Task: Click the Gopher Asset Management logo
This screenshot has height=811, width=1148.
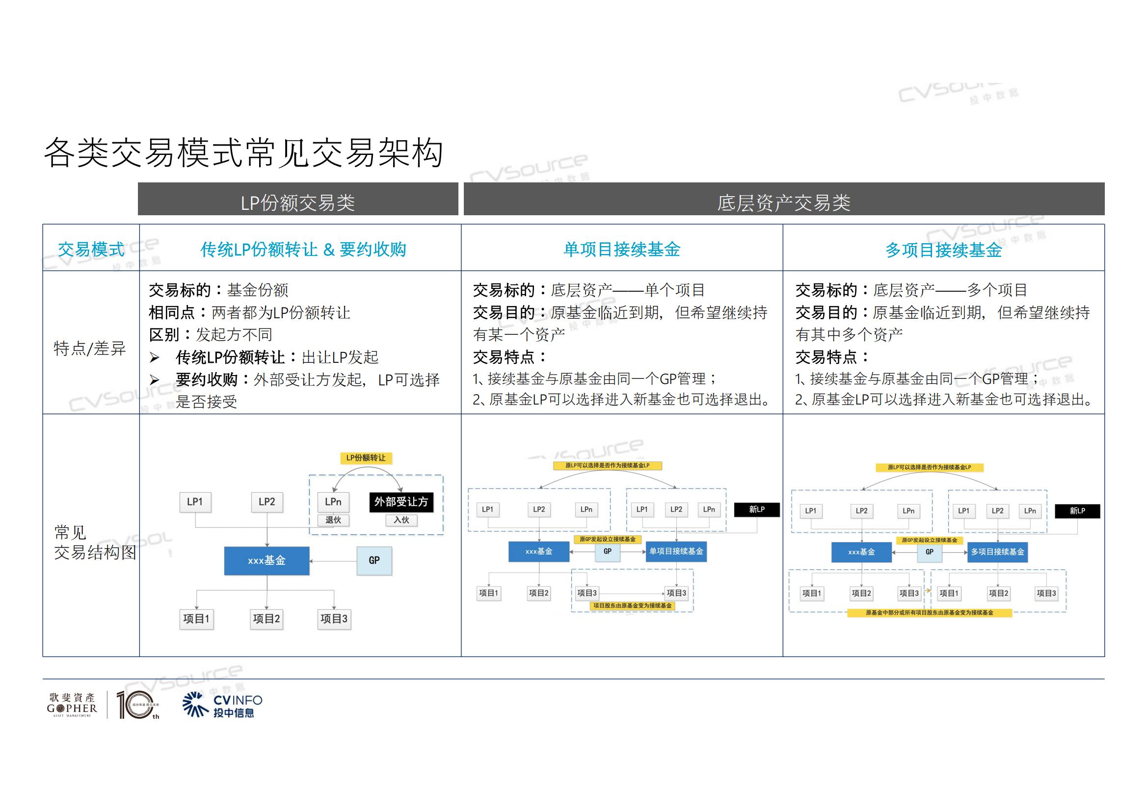Action: point(72,705)
